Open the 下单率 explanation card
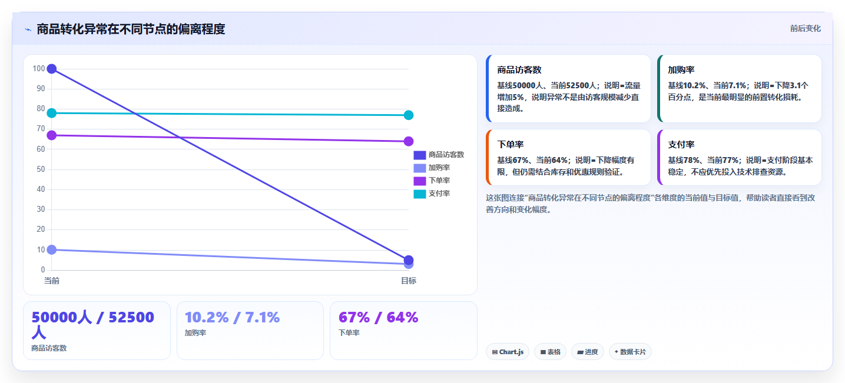 coord(568,158)
